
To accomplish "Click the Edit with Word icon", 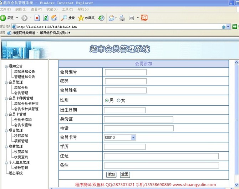I will [132, 18].
